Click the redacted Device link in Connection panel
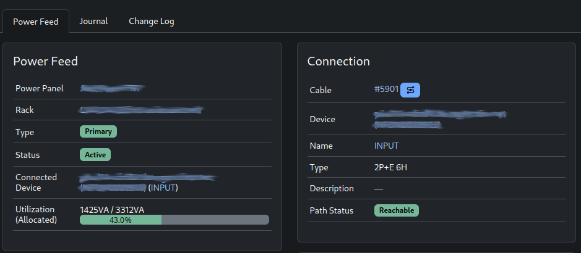 439,115
